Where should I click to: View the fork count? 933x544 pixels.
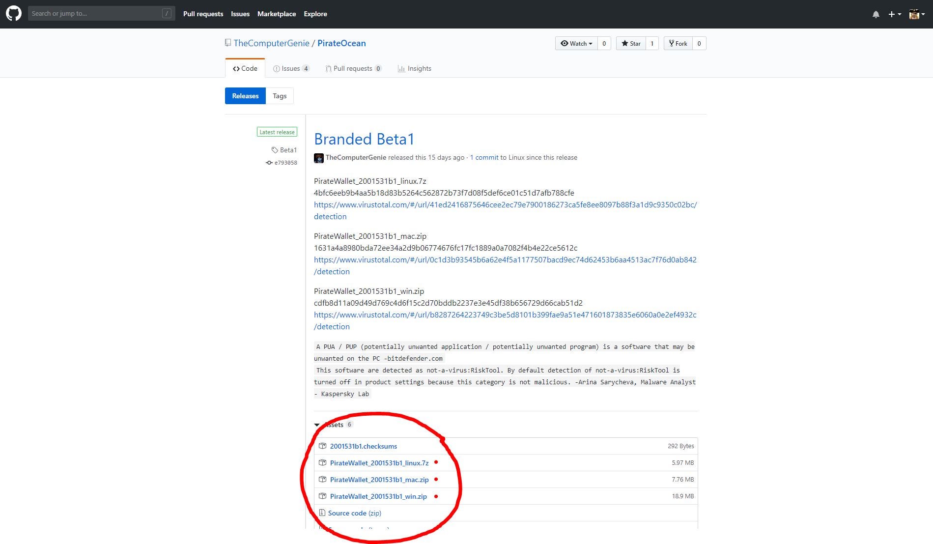coord(699,43)
